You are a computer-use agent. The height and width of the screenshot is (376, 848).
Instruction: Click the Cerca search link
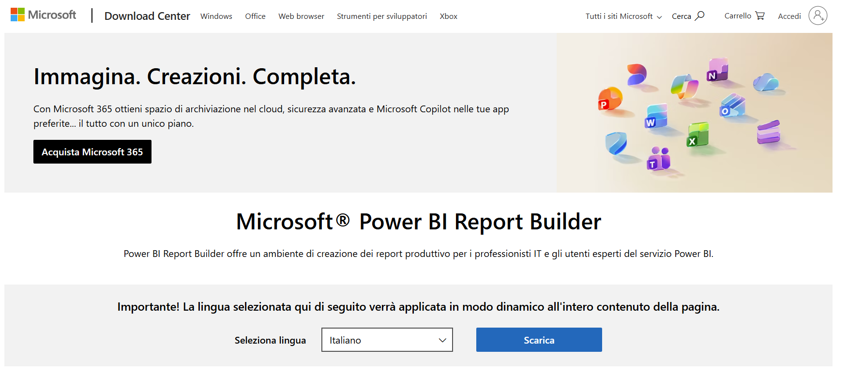[x=681, y=16]
